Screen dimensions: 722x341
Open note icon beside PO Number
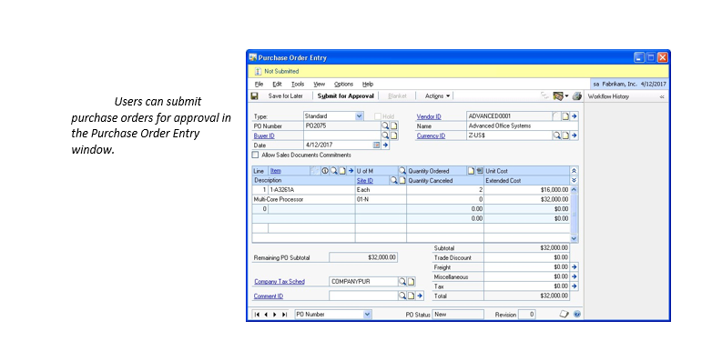tap(394, 125)
